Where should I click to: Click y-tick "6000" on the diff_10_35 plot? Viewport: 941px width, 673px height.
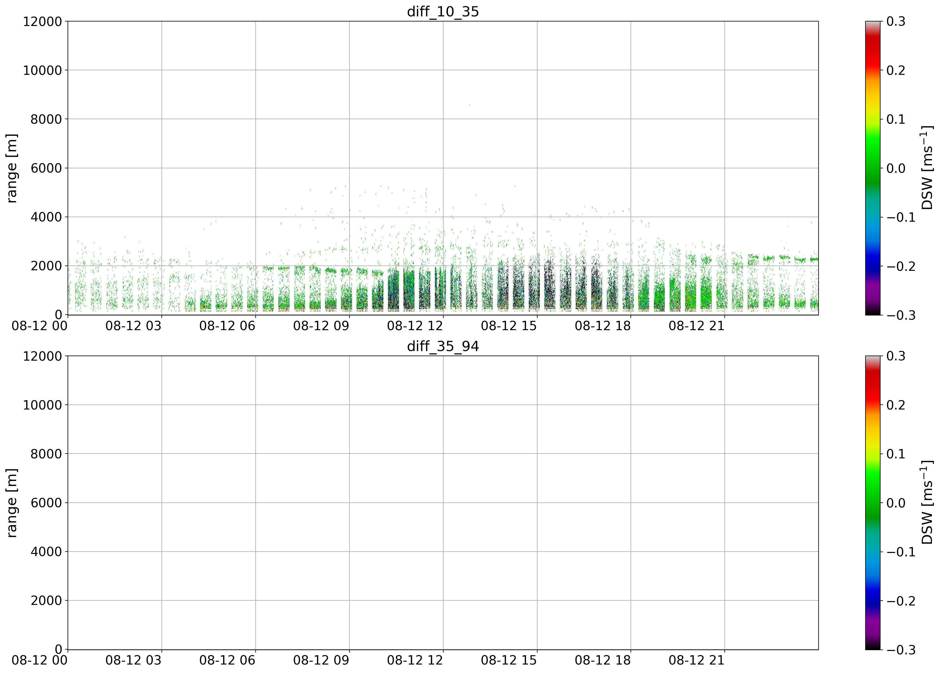[x=46, y=168]
